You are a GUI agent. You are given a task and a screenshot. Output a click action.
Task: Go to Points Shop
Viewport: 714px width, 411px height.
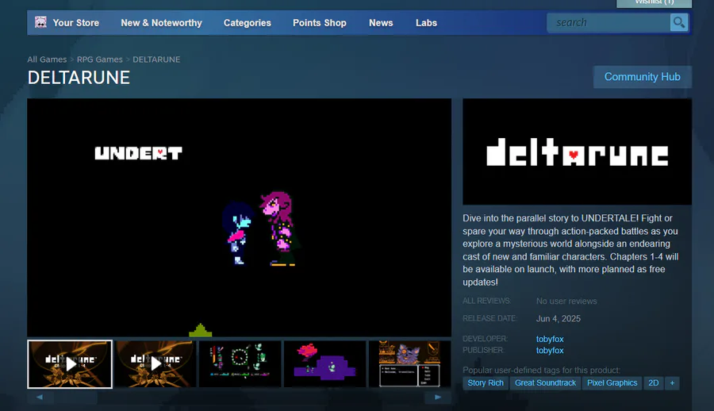tap(320, 23)
